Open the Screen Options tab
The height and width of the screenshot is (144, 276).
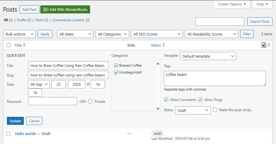click(x=232, y=4)
